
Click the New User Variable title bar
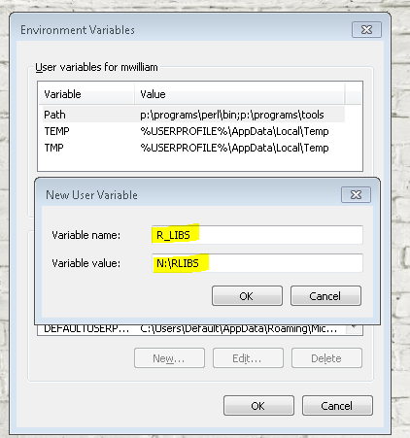(191, 195)
